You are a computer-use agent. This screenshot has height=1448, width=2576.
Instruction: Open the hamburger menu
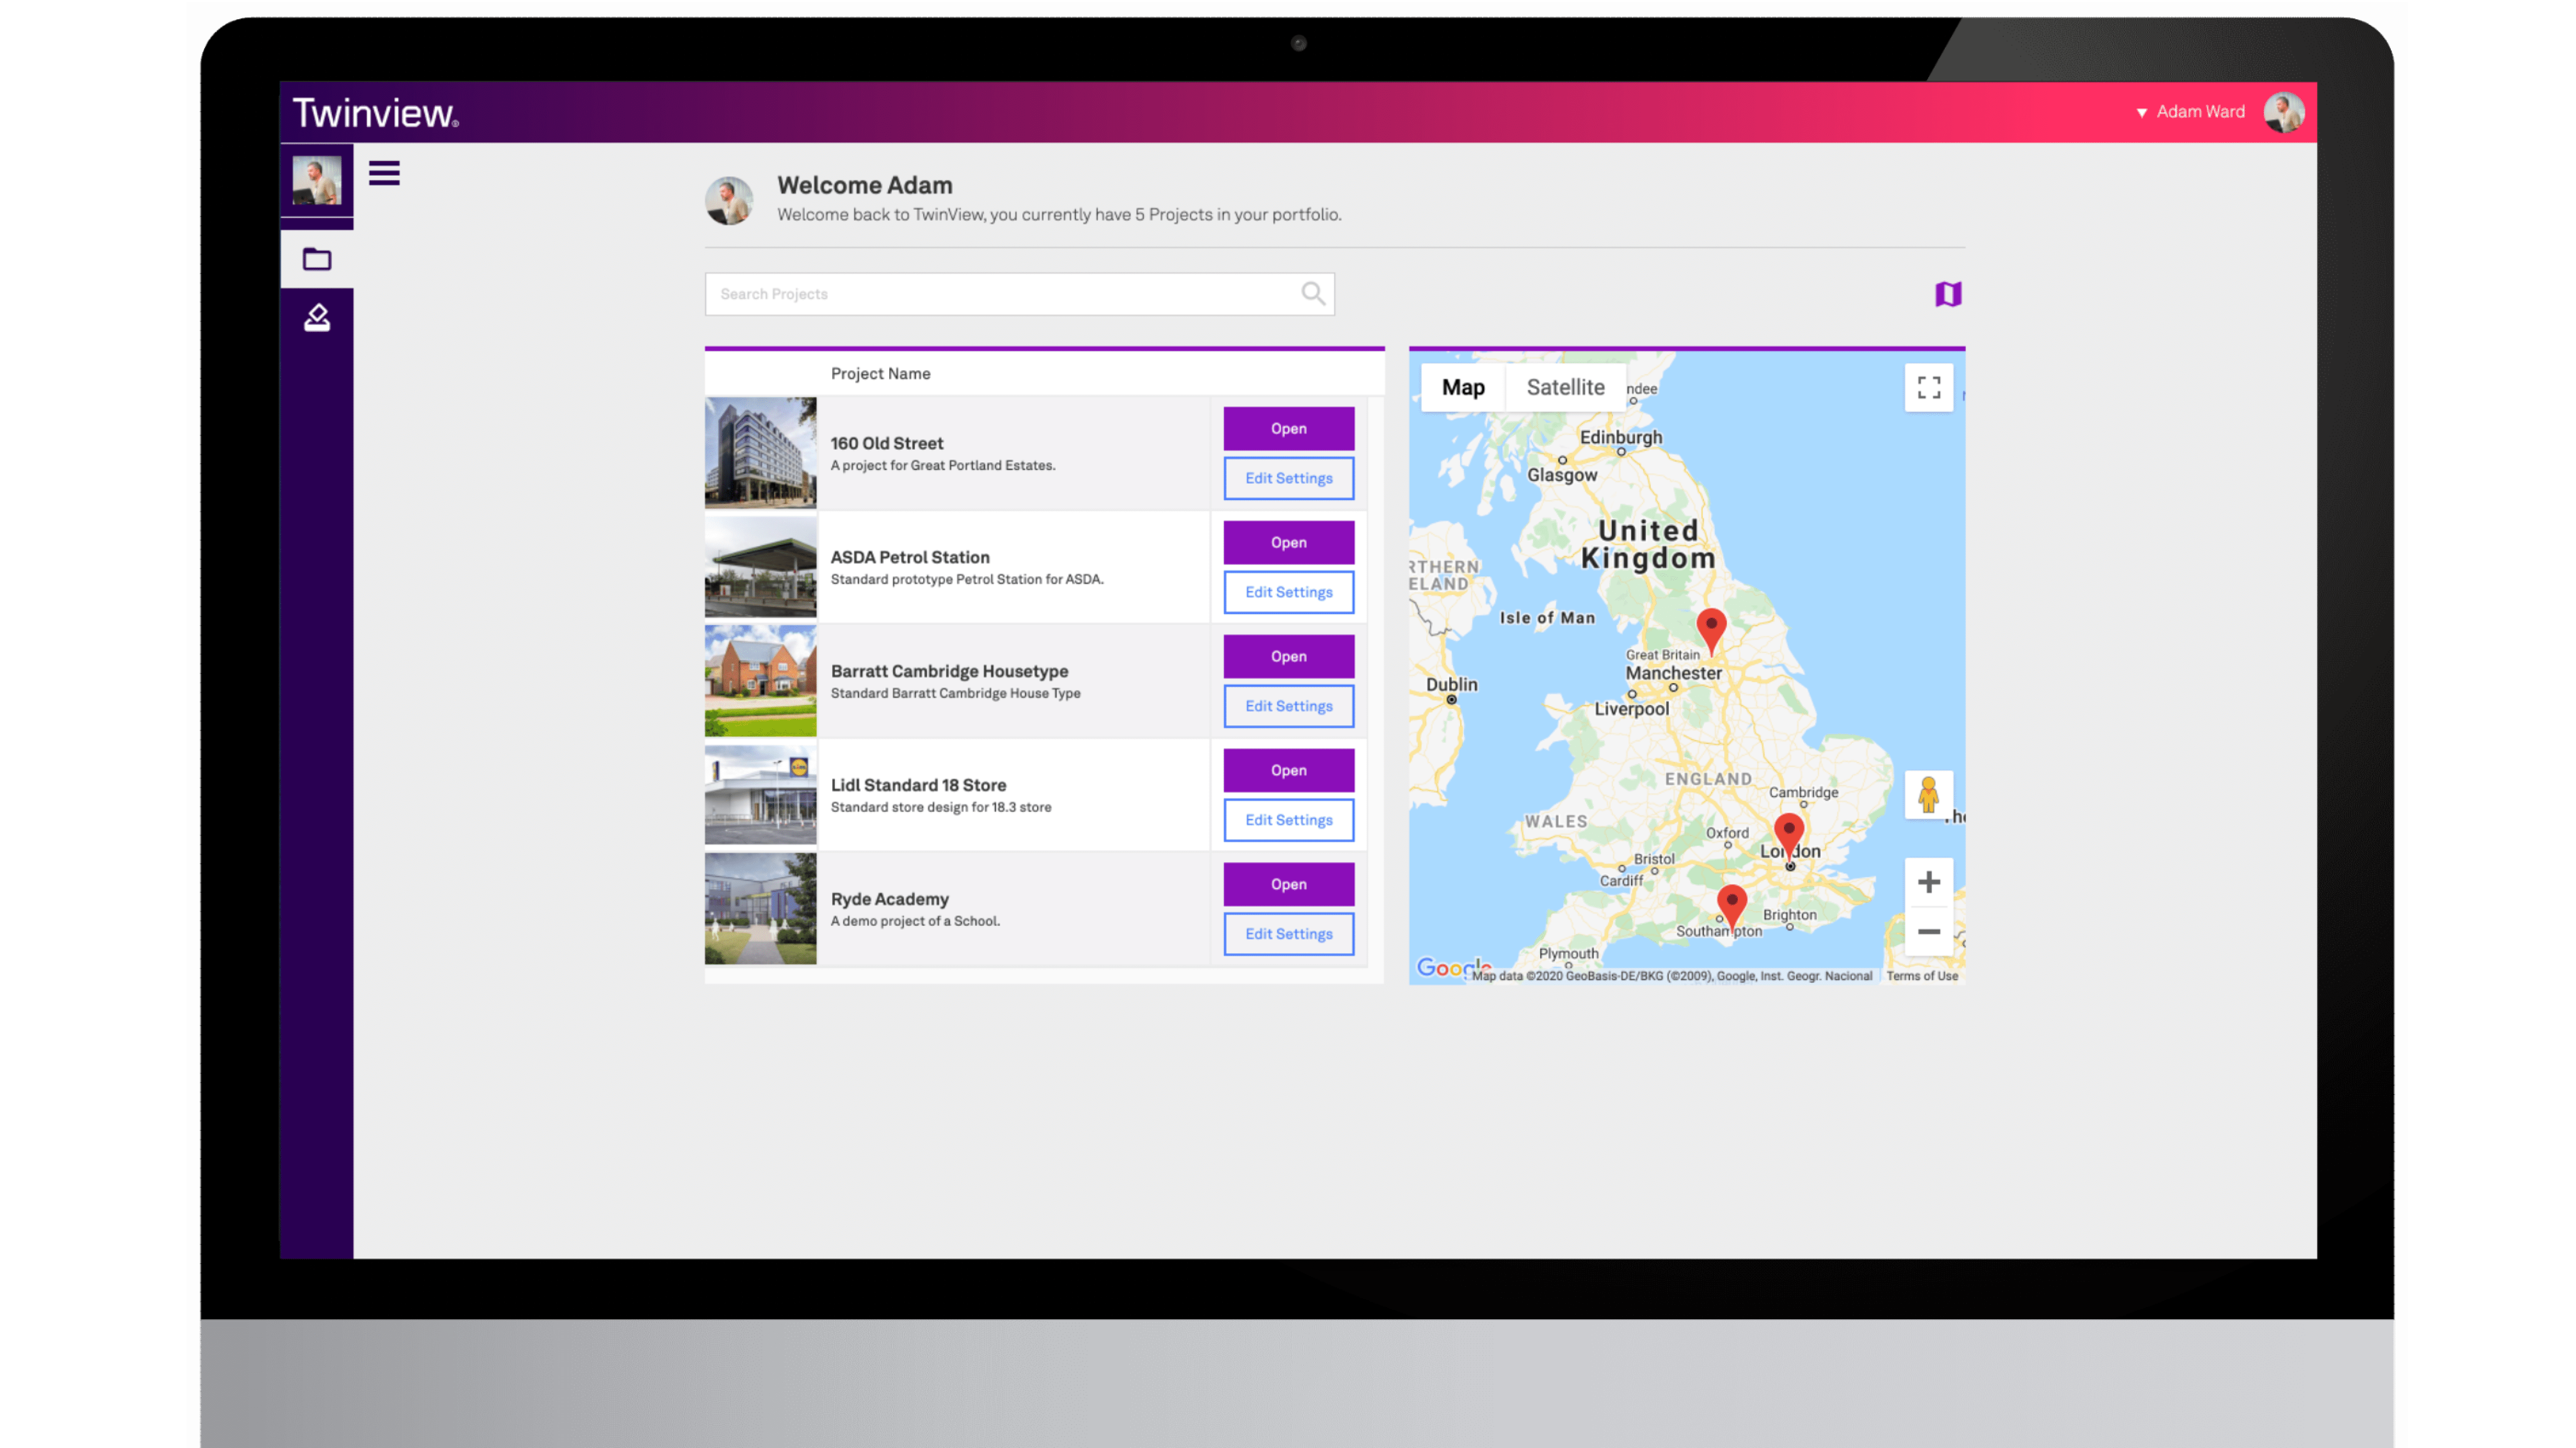point(384,173)
